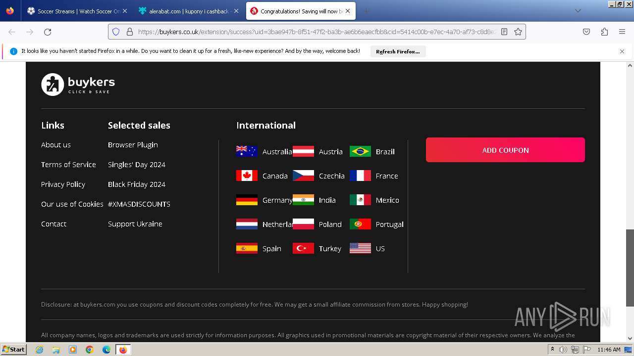Open the Firefox hamburger menu
Image resolution: width=634 pixels, height=356 pixels.
click(x=622, y=32)
